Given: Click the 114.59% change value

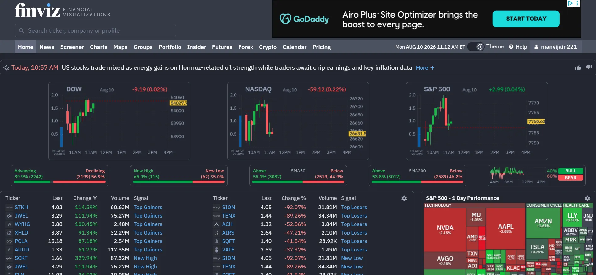Looking at the screenshot, I should 86,208.
